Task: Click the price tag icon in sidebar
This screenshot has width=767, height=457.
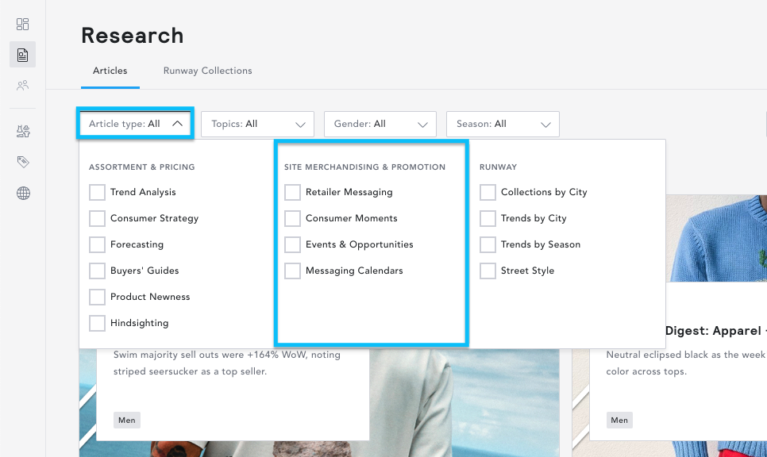Action: pos(23,162)
